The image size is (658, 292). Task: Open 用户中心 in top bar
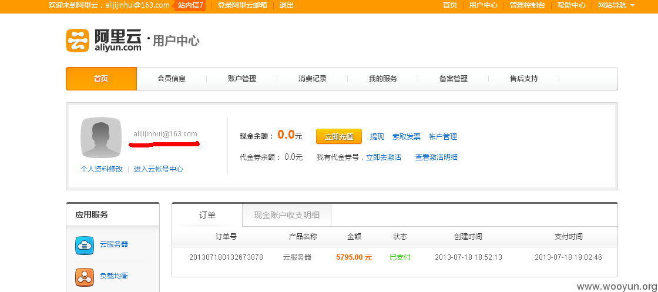(483, 5)
